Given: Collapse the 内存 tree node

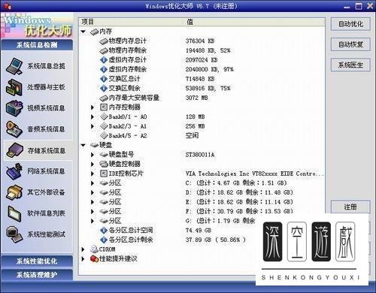Looking at the screenshot, I should 83,32.
